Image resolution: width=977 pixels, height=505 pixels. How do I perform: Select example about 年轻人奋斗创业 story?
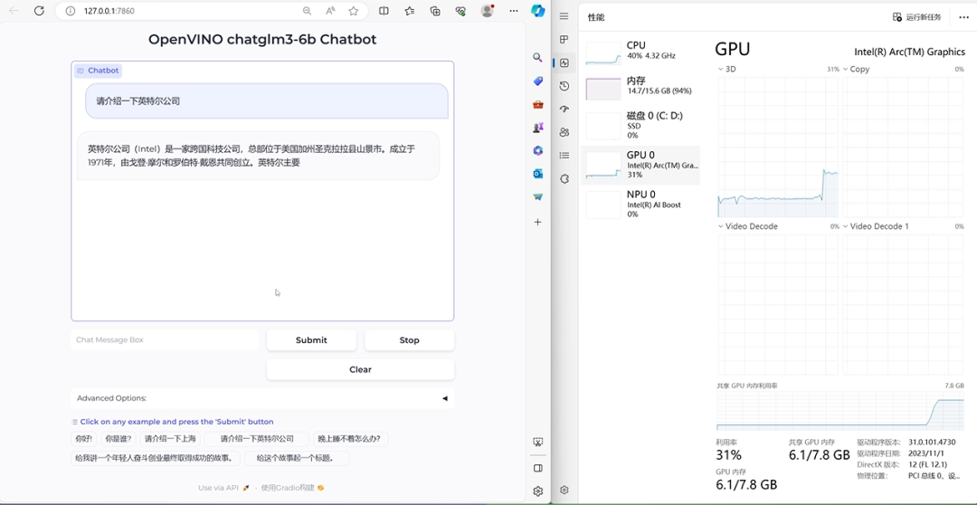pos(156,458)
